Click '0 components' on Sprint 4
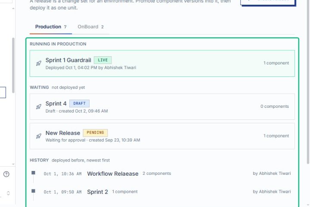The height and width of the screenshot is (207, 310). [275, 107]
